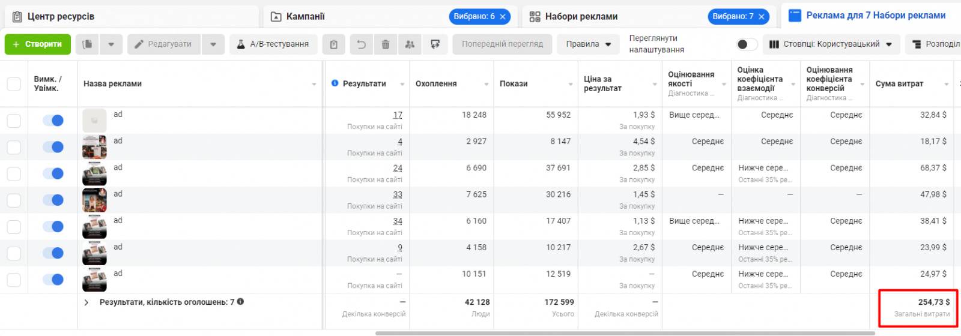Click info icon next to Результати header
Image resolution: width=961 pixels, height=336 pixels.
click(x=335, y=83)
